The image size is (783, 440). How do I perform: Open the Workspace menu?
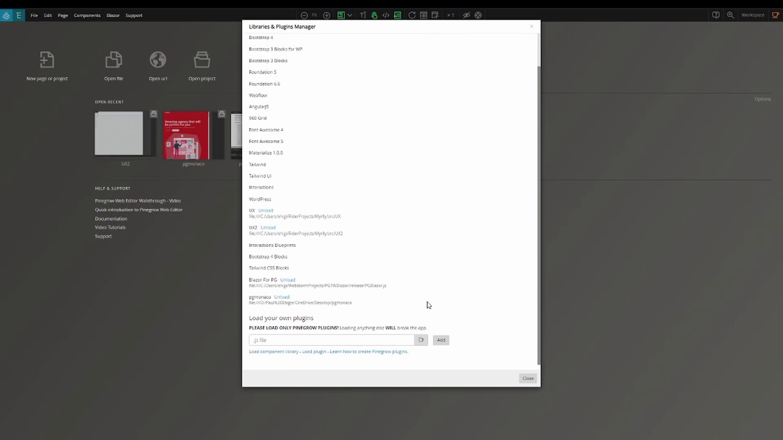pos(753,15)
